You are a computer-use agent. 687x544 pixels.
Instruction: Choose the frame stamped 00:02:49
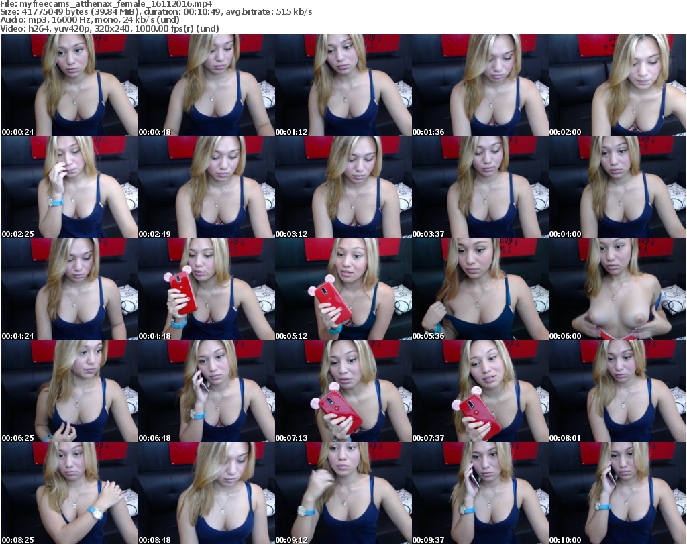[207, 187]
